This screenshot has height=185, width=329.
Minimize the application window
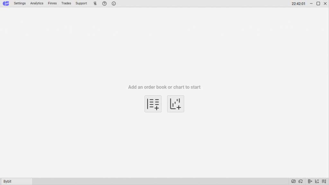[311, 4]
